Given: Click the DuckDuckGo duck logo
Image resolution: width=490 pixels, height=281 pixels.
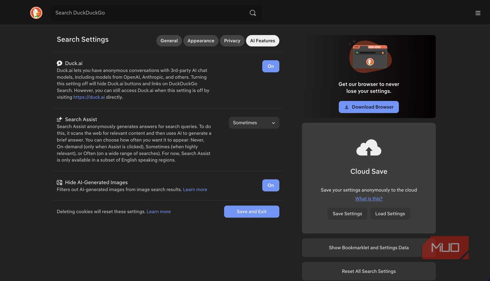Looking at the screenshot, I should coord(36,13).
